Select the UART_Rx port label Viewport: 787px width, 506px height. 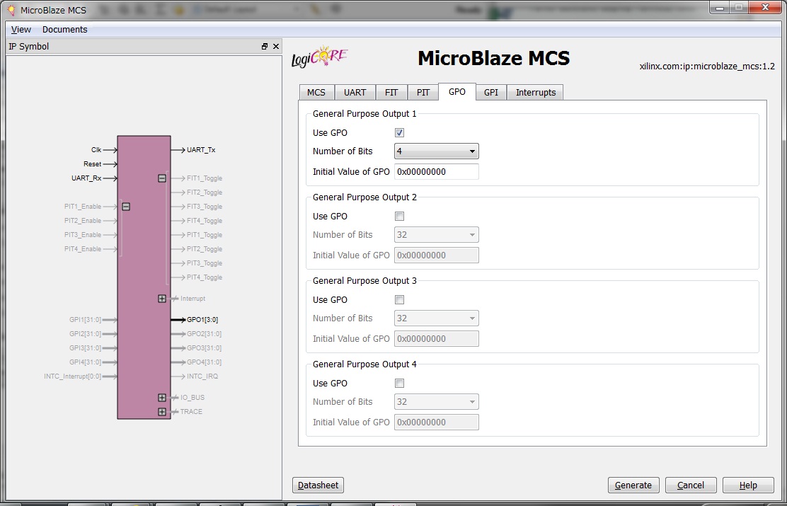[86, 178]
